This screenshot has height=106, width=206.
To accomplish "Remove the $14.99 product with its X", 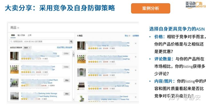I will point(136,43).
